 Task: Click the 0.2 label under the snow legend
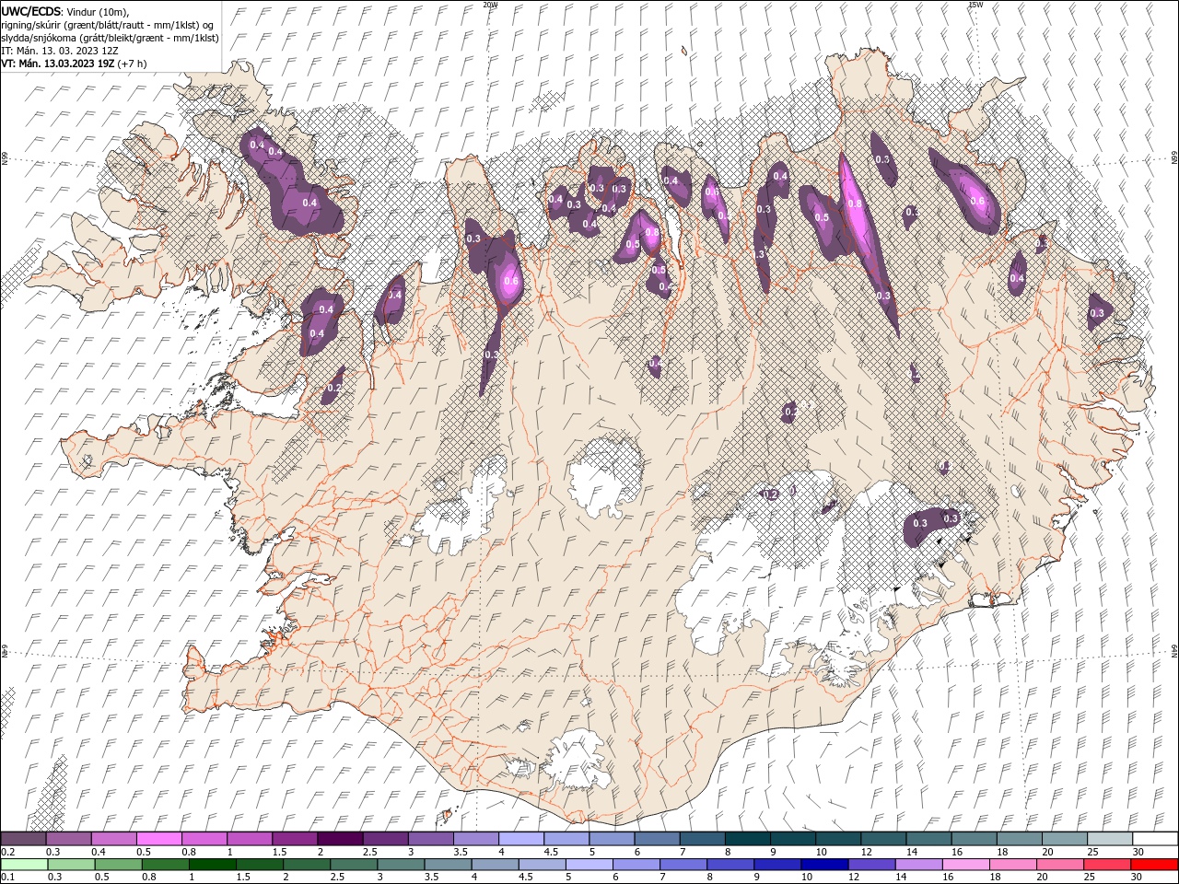click(x=7, y=852)
